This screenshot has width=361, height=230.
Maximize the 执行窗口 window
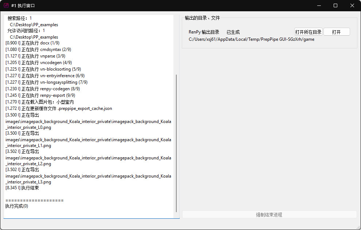click(335, 5)
